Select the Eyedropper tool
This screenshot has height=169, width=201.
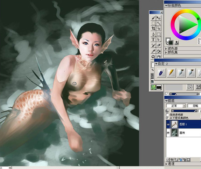153,51
